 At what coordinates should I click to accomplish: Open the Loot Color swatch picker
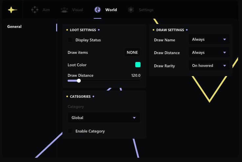click(x=138, y=65)
